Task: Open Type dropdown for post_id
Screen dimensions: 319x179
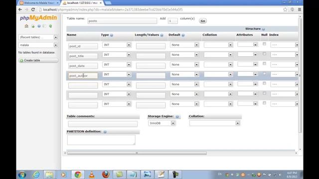Action: click(x=117, y=45)
